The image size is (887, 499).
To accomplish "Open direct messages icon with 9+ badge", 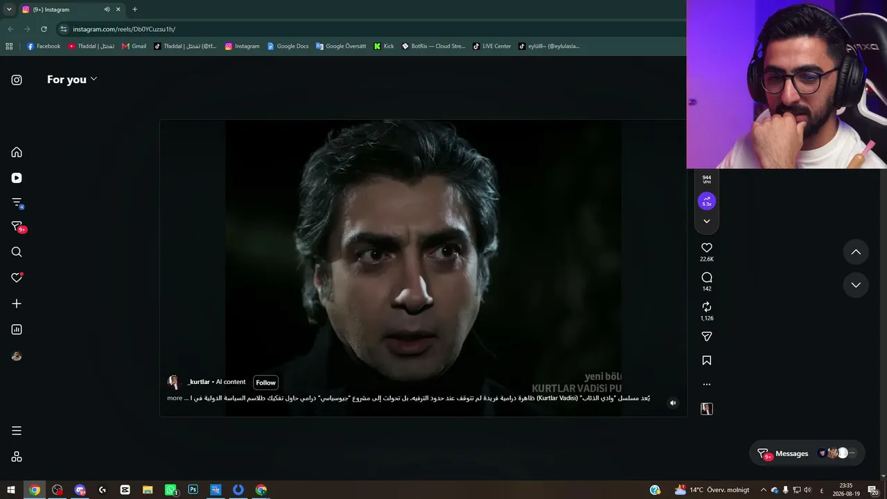I will (x=18, y=227).
